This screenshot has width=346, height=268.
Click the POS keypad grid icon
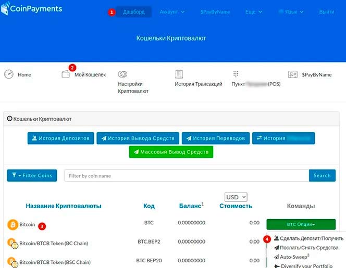click(236, 74)
